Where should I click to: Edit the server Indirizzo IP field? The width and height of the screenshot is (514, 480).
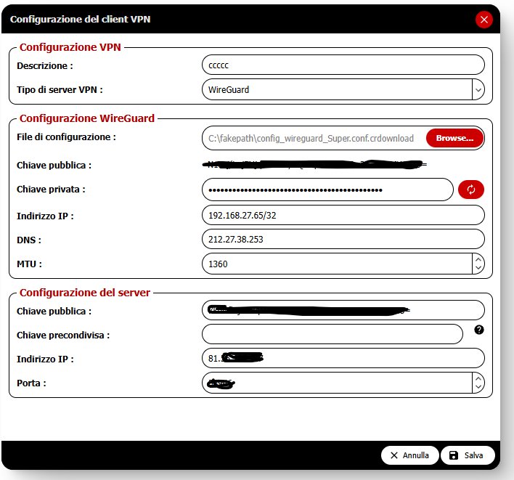point(343,358)
